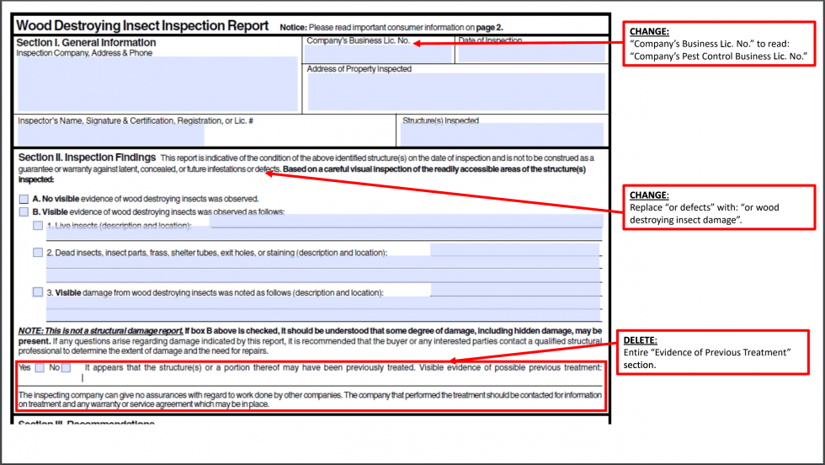Click the possible previous treatment evidence line
Viewport: 825px width, 465px height.
[337, 379]
